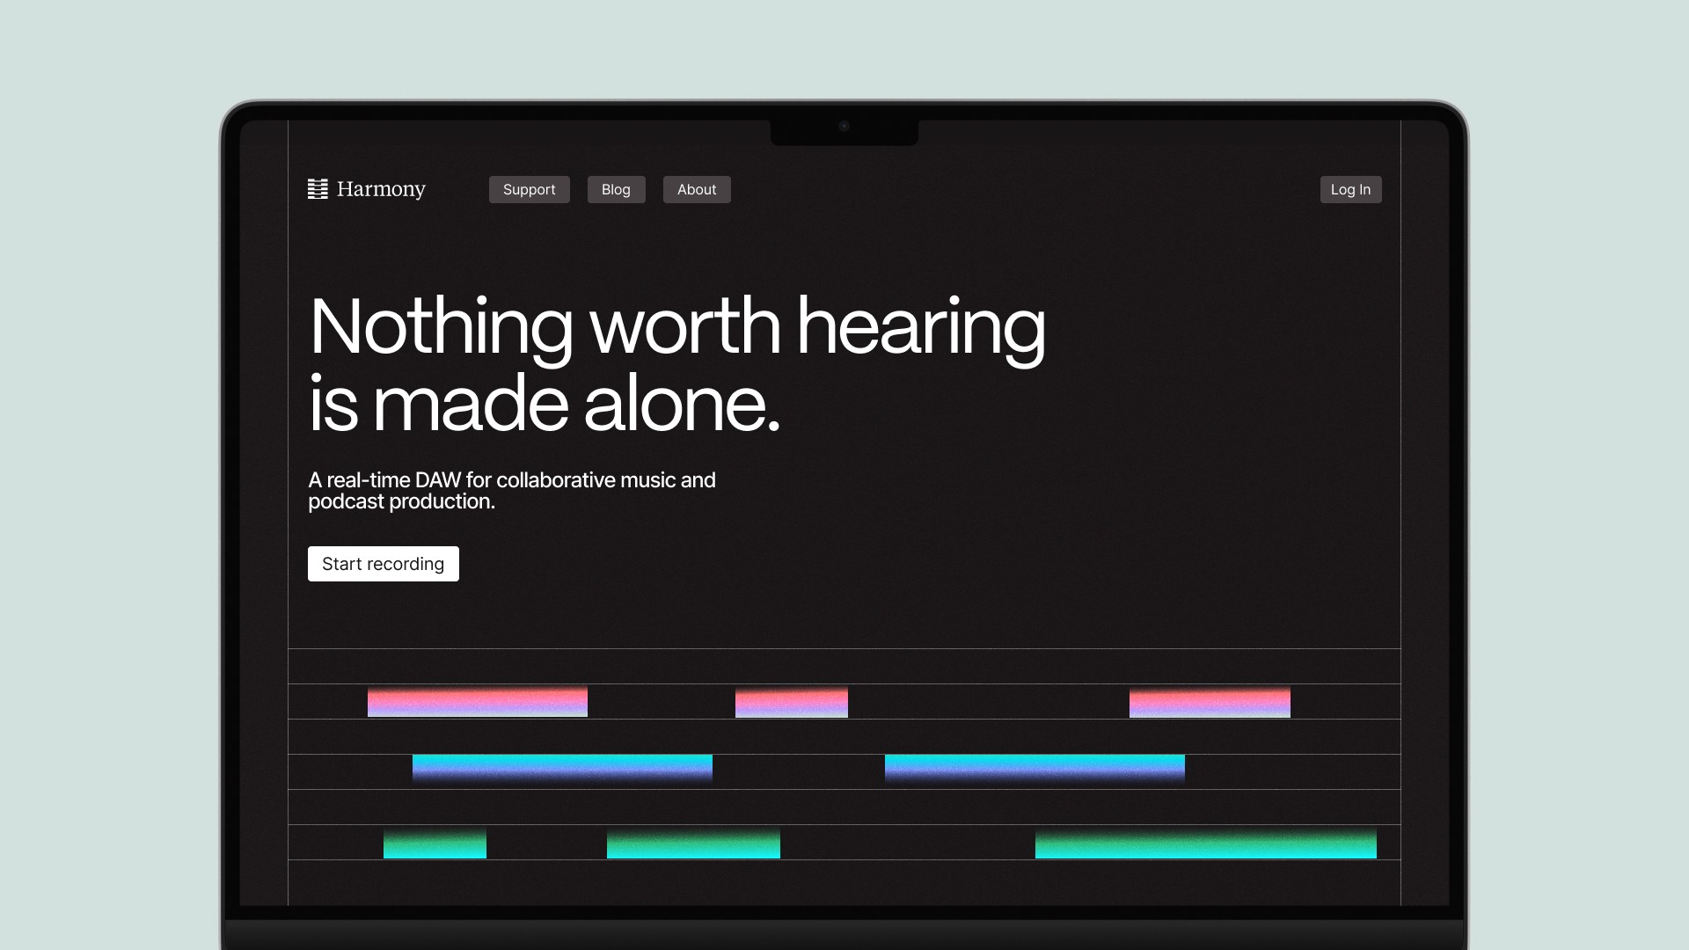Click the 'podcast production.' subtitle line
The width and height of the screenshot is (1689, 950).
pos(401,501)
